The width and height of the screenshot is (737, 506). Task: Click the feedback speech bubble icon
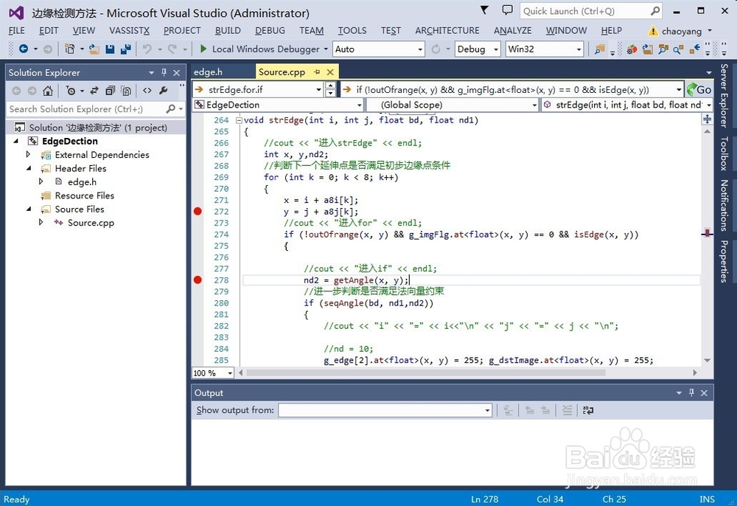click(x=507, y=10)
